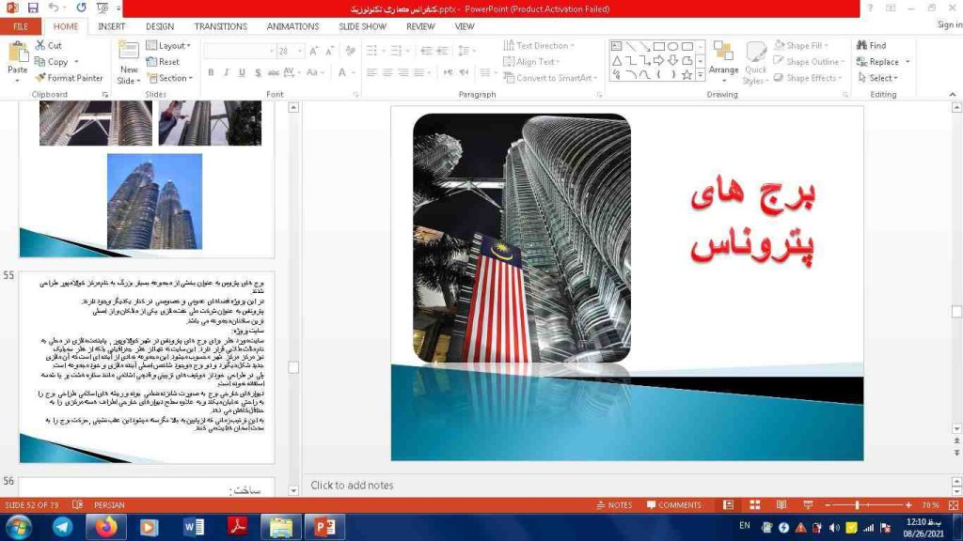Activate Format Painter
Viewport: 963px width, 541px height.
[x=69, y=78]
